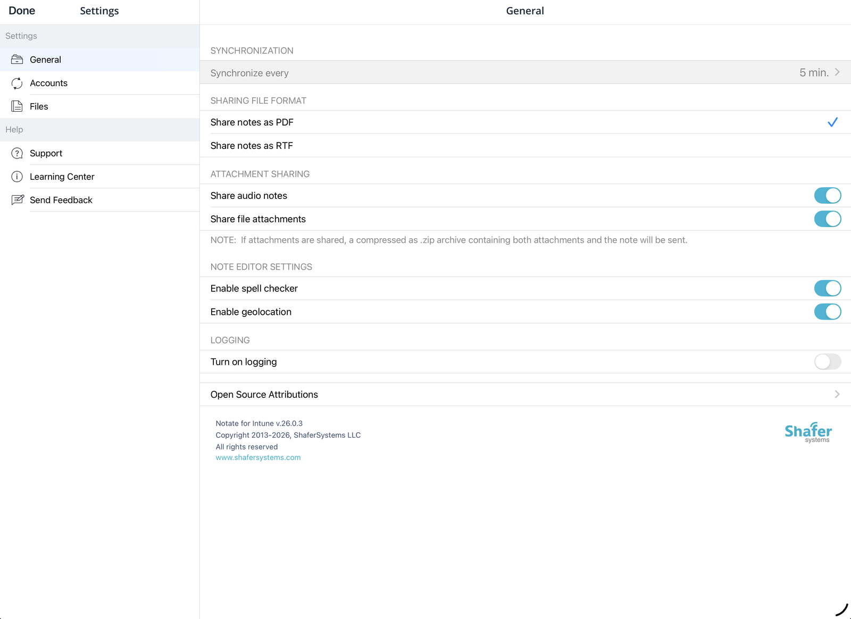Open Files settings entry
851x619 pixels.
(x=99, y=106)
